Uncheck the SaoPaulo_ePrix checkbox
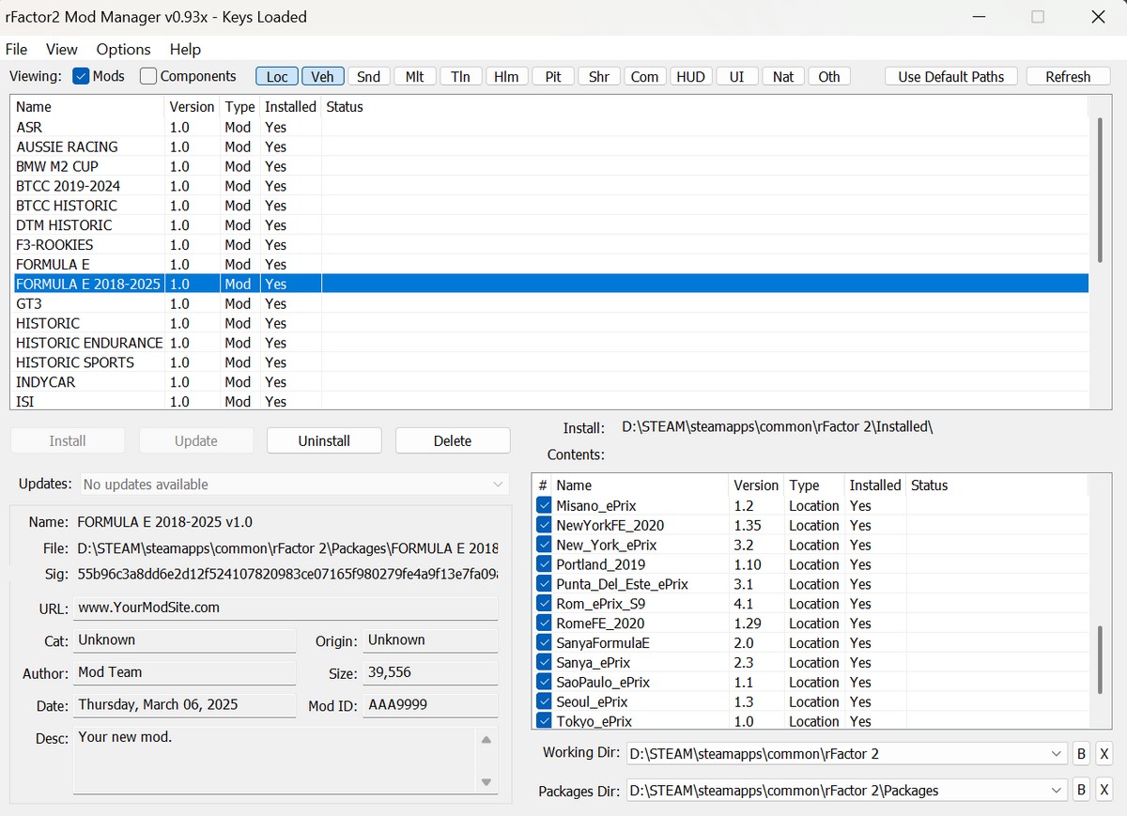The height and width of the screenshot is (816, 1127). [x=544, y=683]
